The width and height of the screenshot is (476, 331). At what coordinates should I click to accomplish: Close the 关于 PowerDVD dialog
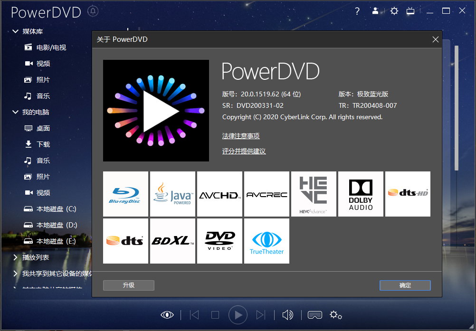coord(435,39)
